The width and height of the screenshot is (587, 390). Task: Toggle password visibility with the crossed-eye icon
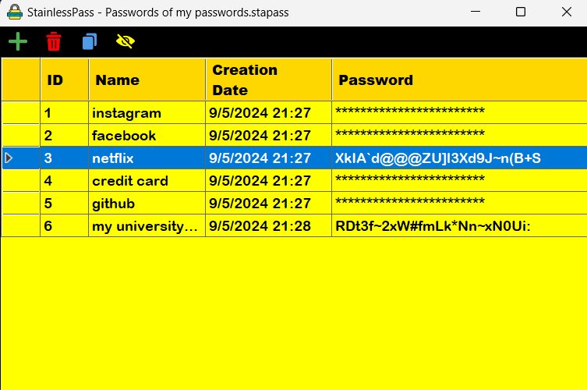click(x=126, y=41)
